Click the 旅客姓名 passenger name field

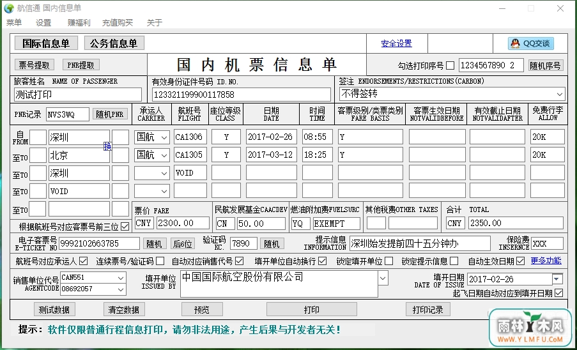78,95
